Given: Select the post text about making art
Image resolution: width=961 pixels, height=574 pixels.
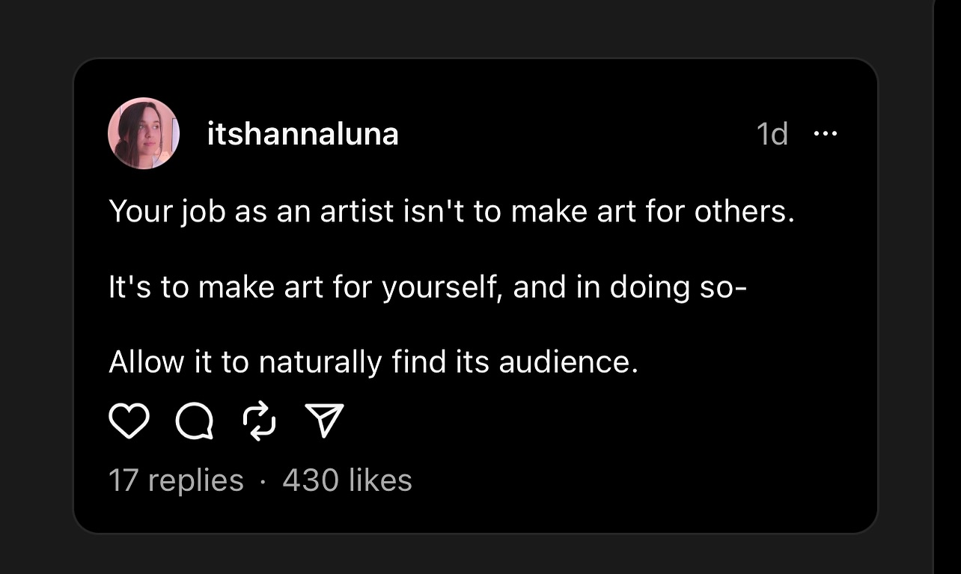Looking at the screenshot, I should point(449,285).
